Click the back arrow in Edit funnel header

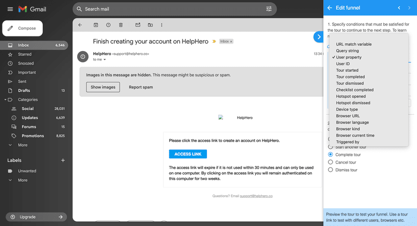329,8
